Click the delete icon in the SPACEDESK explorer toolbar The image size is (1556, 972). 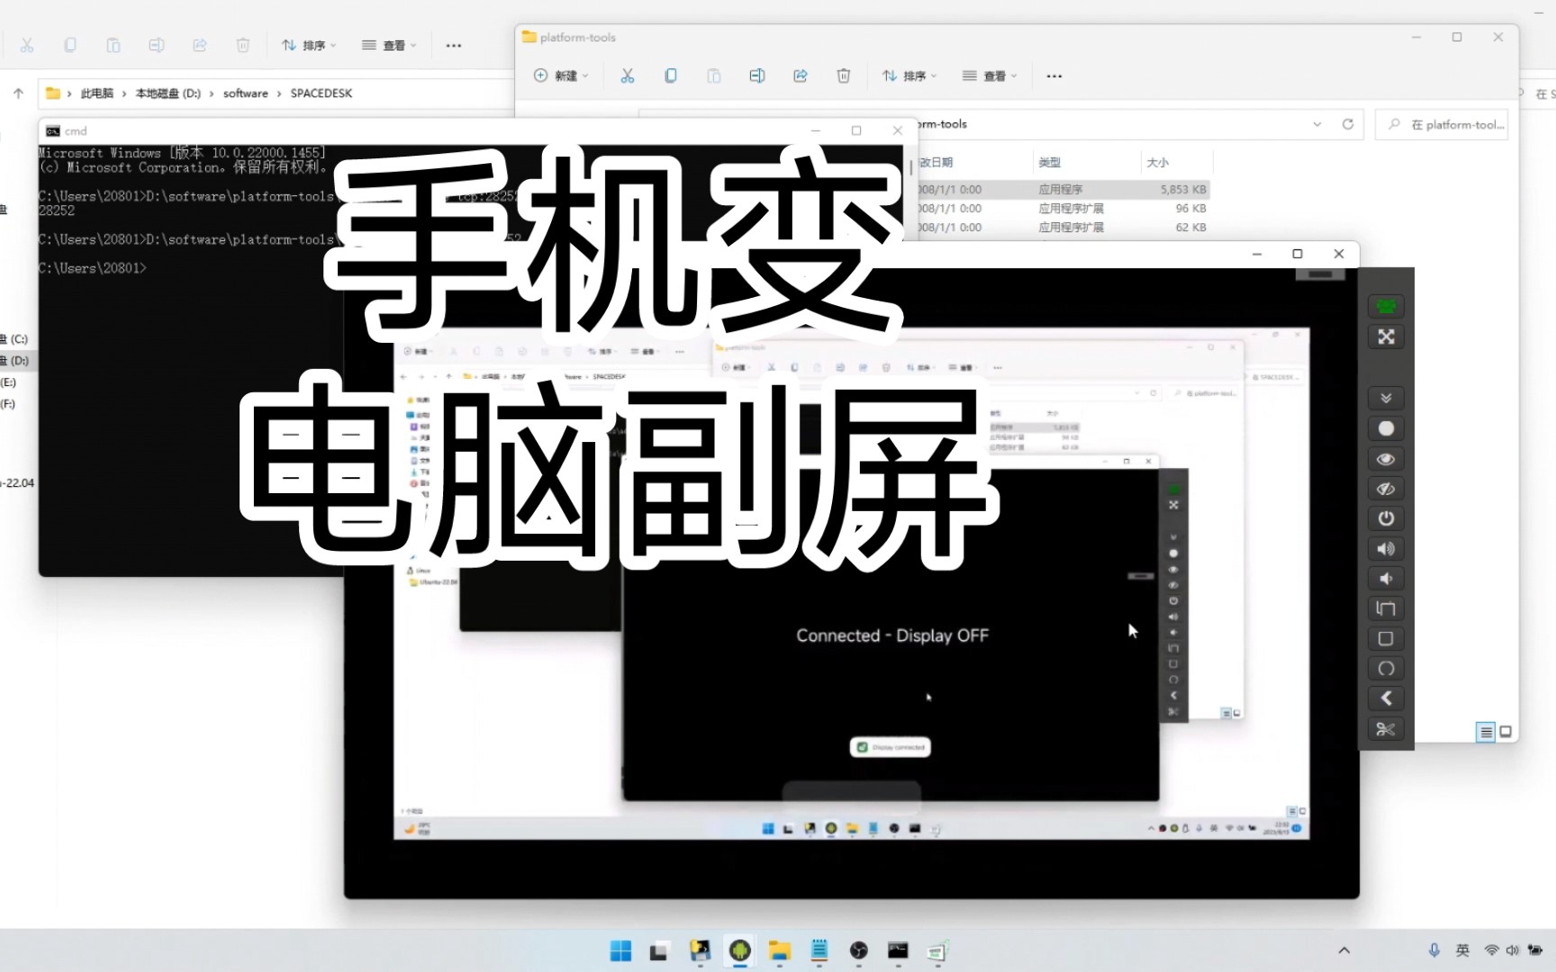tap(243, 45)
